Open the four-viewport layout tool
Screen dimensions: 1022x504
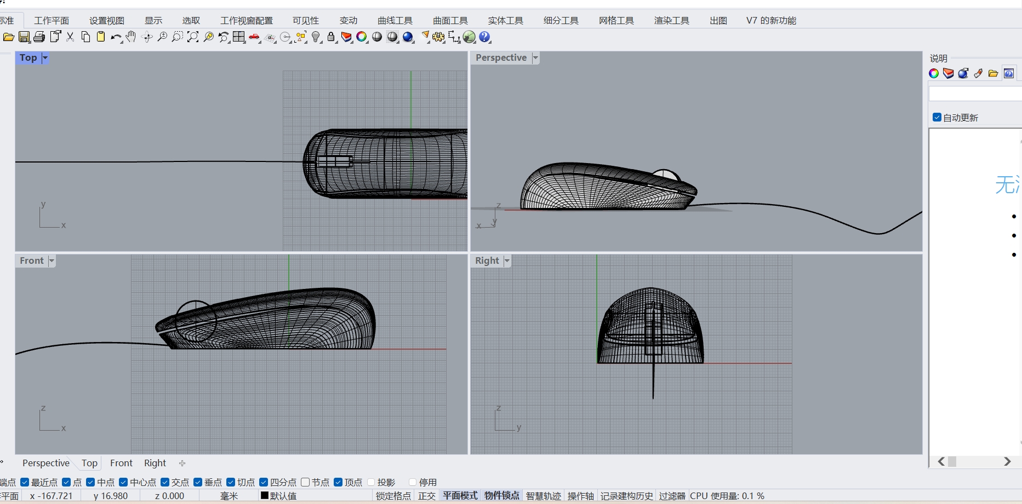tap(239, 37)
